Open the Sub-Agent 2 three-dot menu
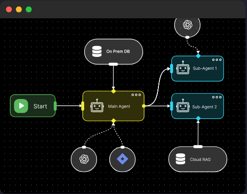 click(x=217, y=97)
